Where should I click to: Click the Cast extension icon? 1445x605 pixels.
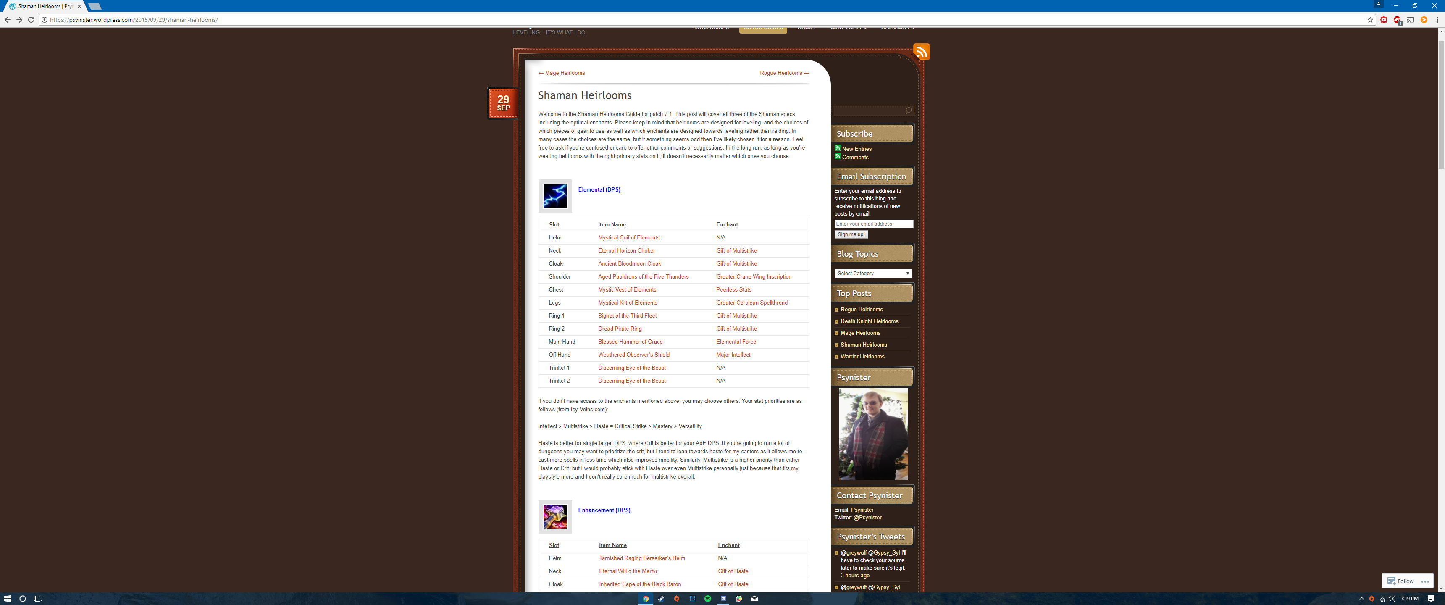pos(1410,20)
